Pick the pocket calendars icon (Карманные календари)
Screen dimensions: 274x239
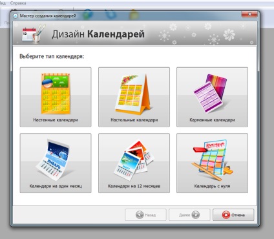pos(210,93)
